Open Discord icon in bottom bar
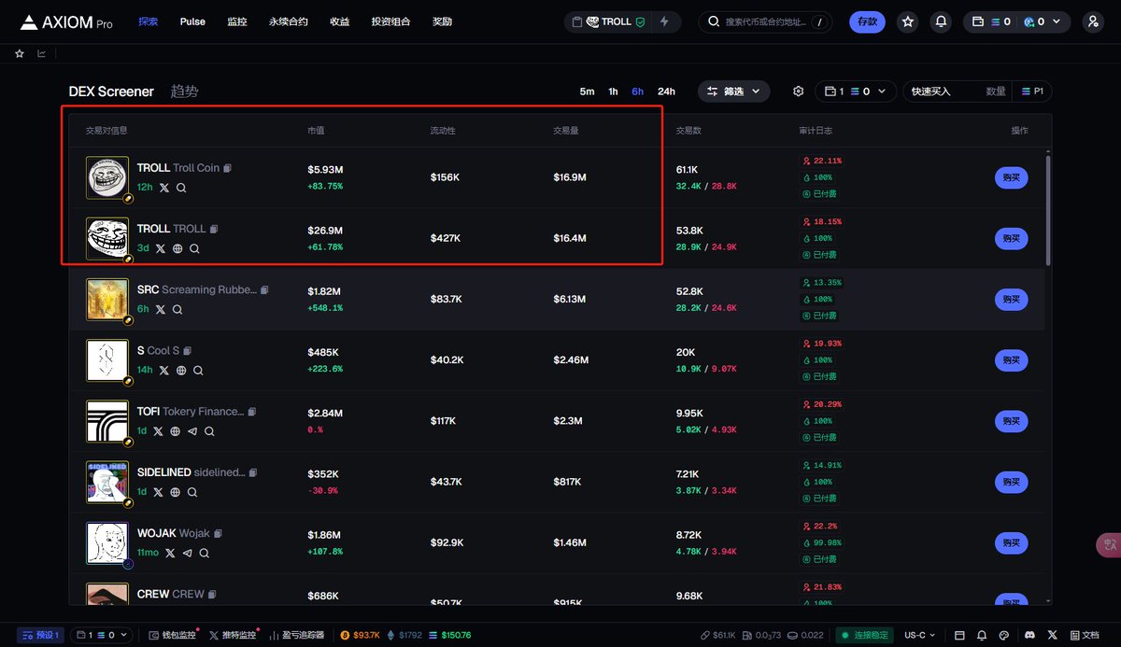The height and width of the screenshot is (647, 1121). pyautogui.click(x=1029, y=635)
